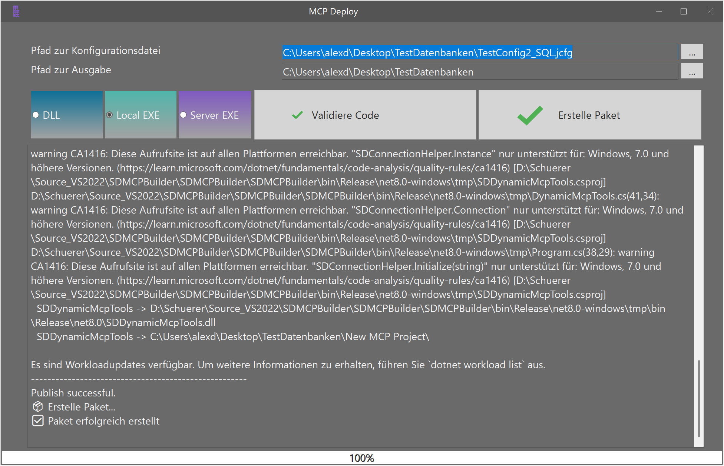Click Publish successful. line in log

click(x=73, y=393)
